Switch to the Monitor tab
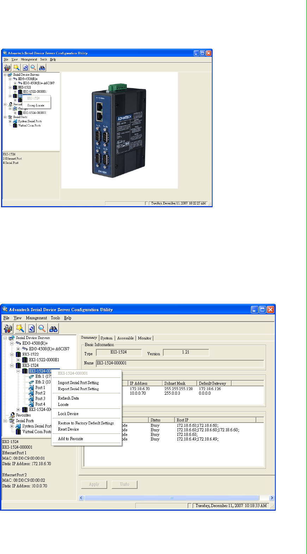The image size is (307, 554). tap(145, 338)
